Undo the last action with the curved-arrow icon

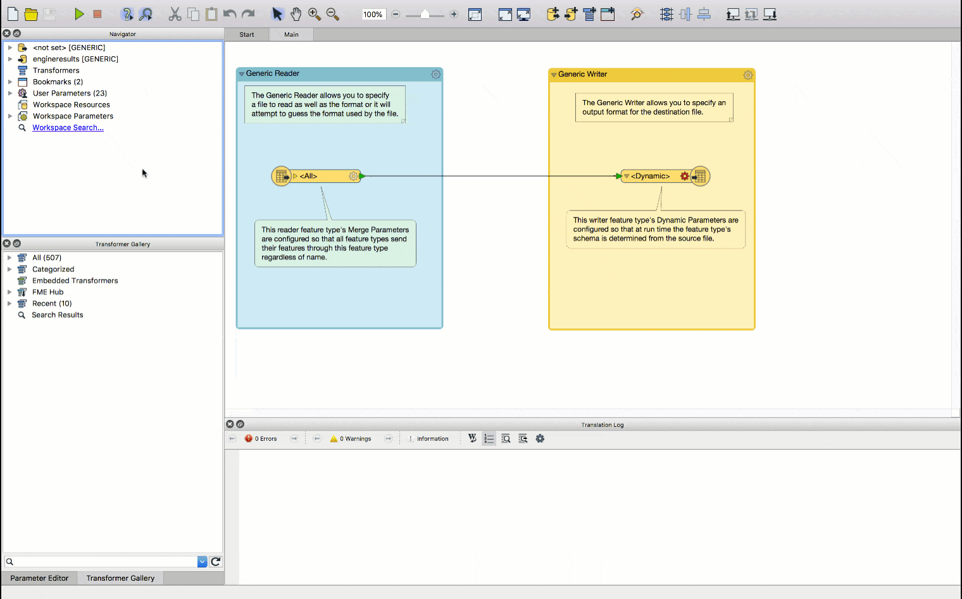(x=230, y=14)
